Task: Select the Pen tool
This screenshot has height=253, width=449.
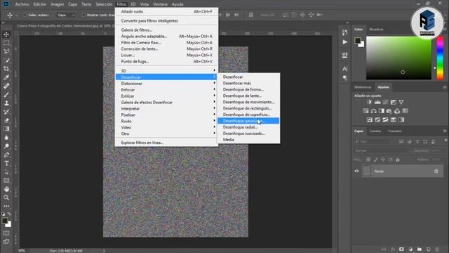Action: click(6, 155)
